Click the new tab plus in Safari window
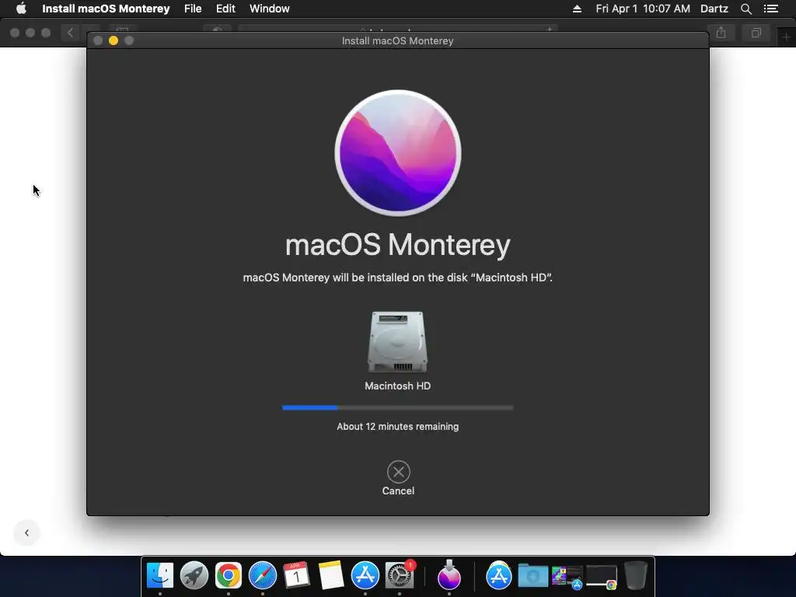 point(786,37)
